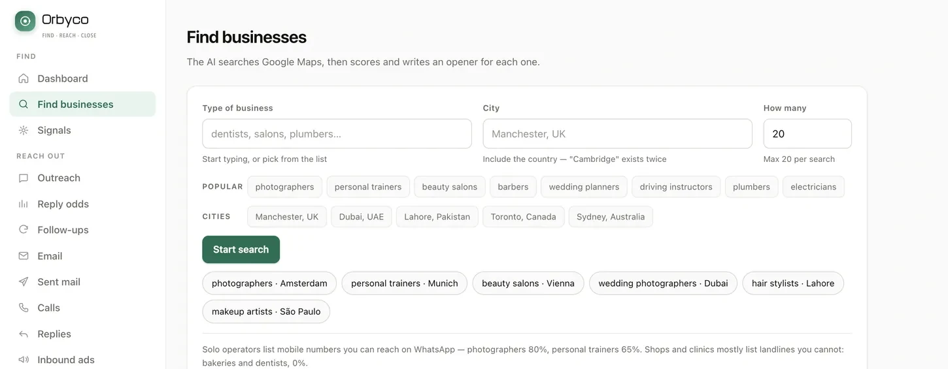
Task: Select Dubai, UAE city chip
Action: 362,217
